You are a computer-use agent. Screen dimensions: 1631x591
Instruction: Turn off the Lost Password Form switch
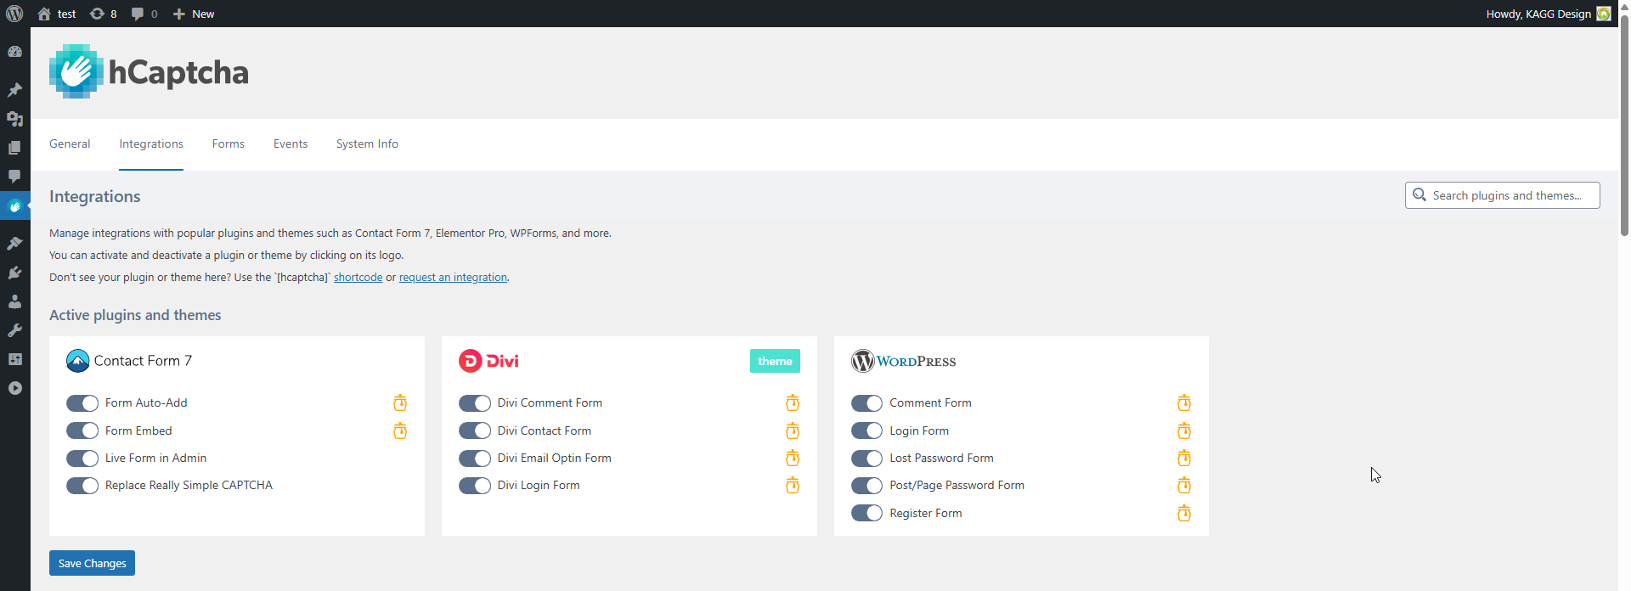(866, 459)
